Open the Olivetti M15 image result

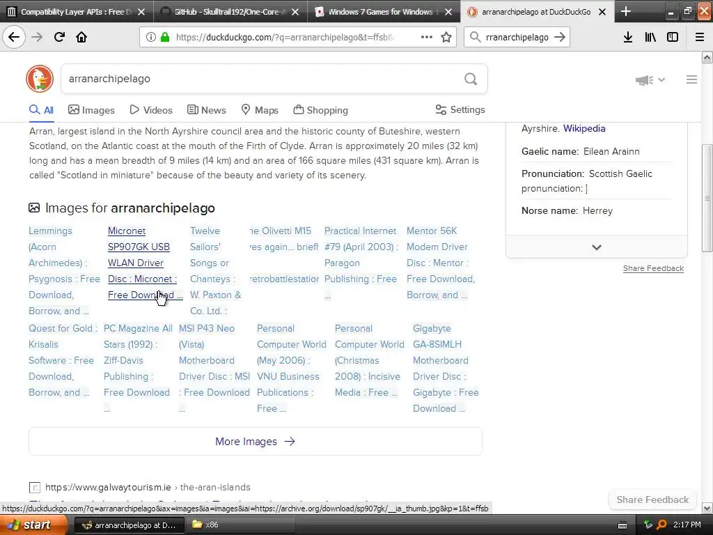pyautogui.click(x=284, y=255)
